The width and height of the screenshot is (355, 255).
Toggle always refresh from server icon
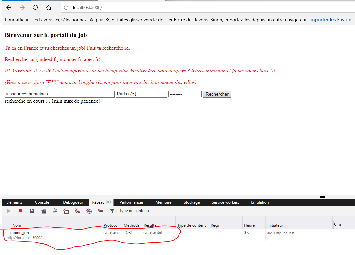tap(43, 211)
